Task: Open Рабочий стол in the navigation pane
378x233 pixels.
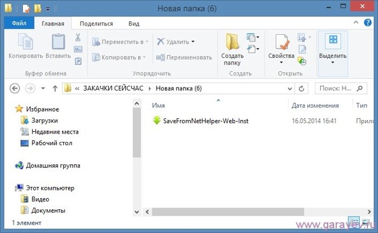Action: point(46,143)
